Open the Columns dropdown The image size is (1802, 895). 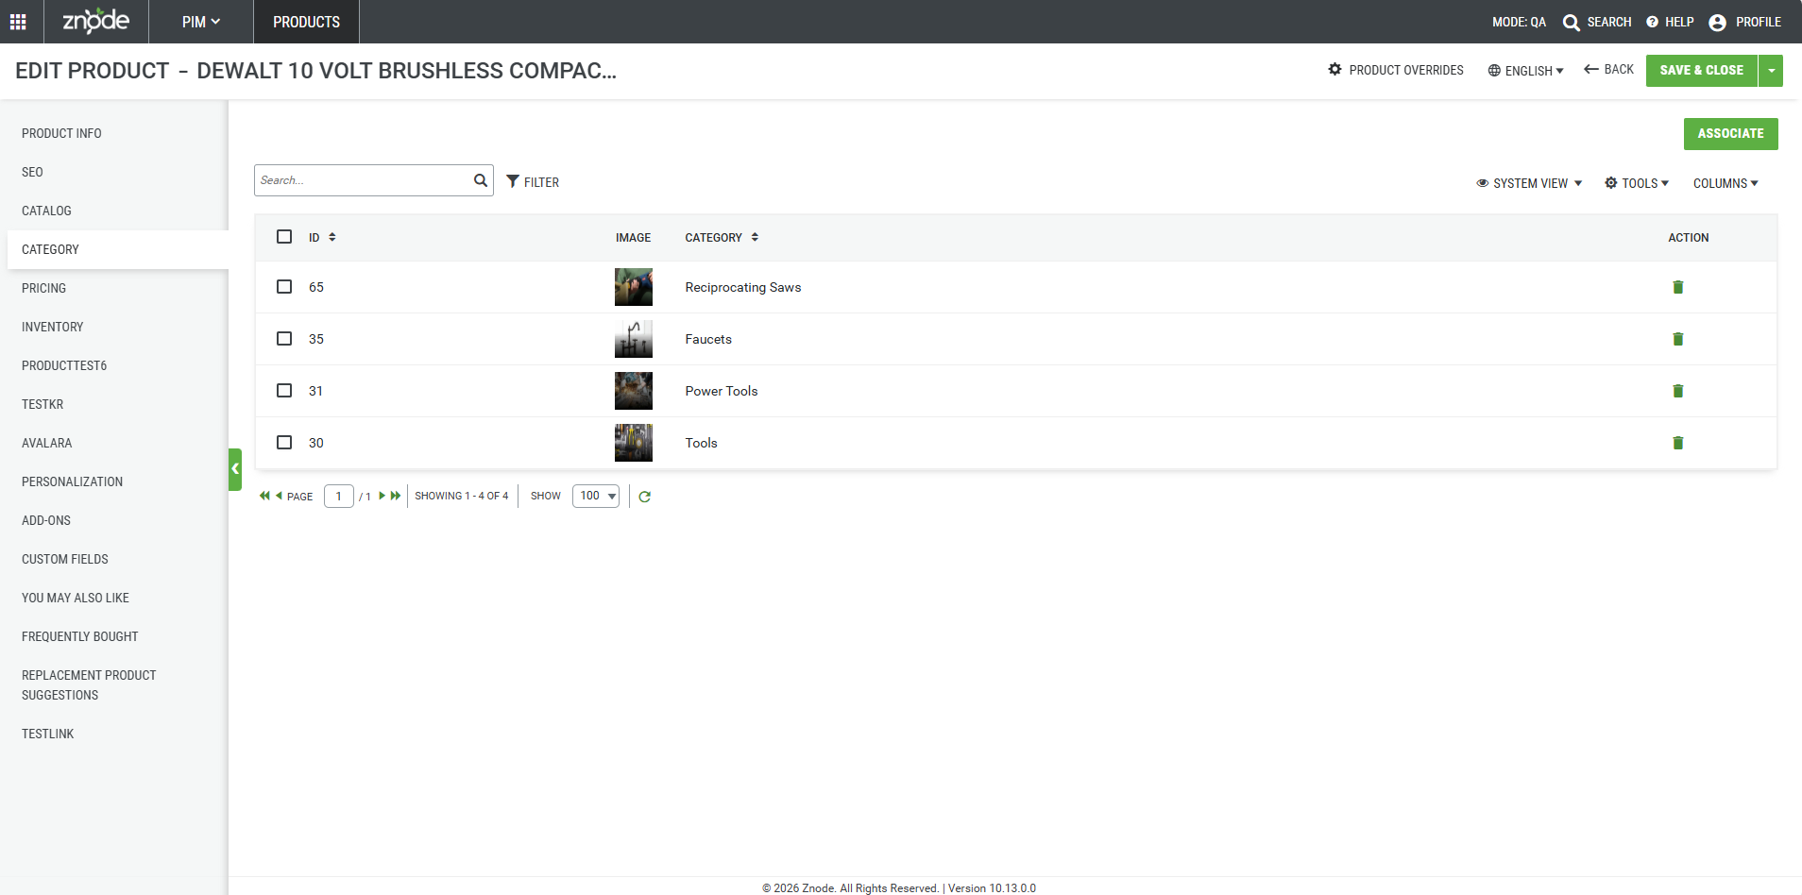pyautogui.click(x=1725, y=183)
